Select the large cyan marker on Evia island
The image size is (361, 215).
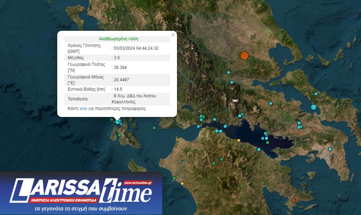point(314,107)
